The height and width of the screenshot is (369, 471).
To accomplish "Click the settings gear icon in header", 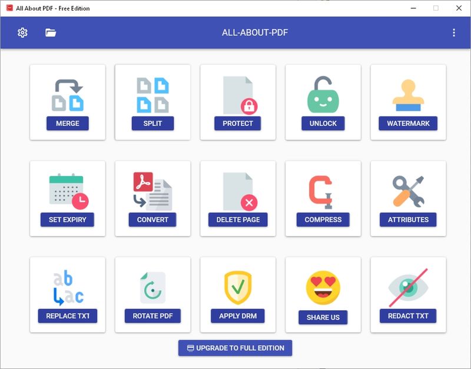I will click(x=22, y=33).
